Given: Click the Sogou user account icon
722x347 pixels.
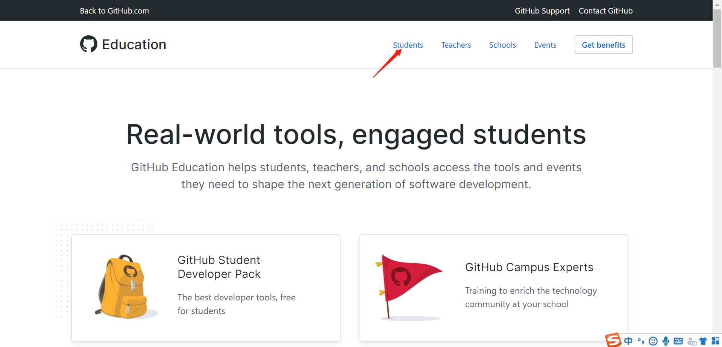Looking at the screenshot, I should 692,341.
